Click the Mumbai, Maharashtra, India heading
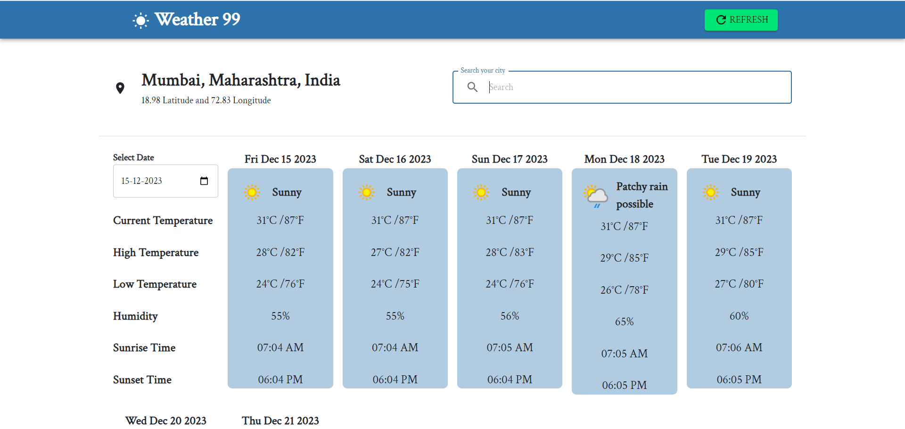This screenshot has height=429, width=905. point(240,81)
